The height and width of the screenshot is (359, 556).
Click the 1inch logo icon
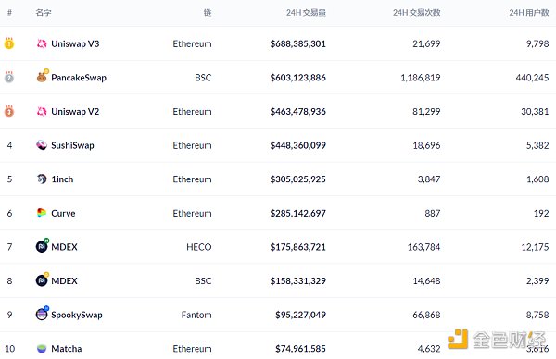click(x=42, y=179)
